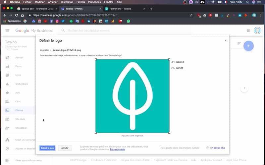Screen dimensions: 265x165
Task: Click the sort filter icon beside plus button
Action: click(x=239, y=44)
